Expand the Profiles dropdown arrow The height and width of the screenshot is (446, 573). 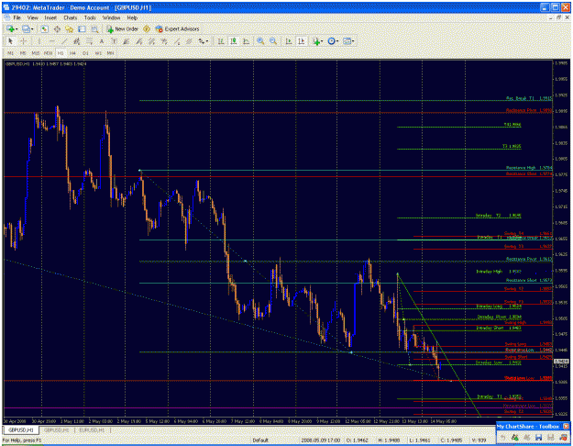32,29
